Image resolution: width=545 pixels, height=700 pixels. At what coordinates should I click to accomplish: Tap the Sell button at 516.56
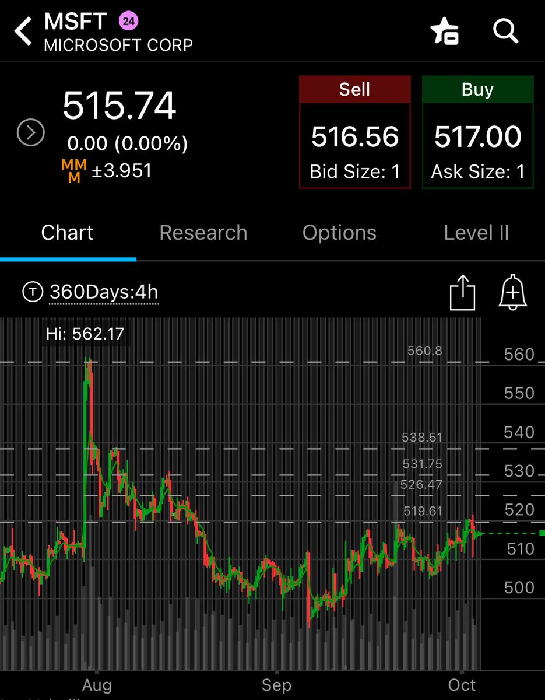pyautogui.click(x=354, y=132)
